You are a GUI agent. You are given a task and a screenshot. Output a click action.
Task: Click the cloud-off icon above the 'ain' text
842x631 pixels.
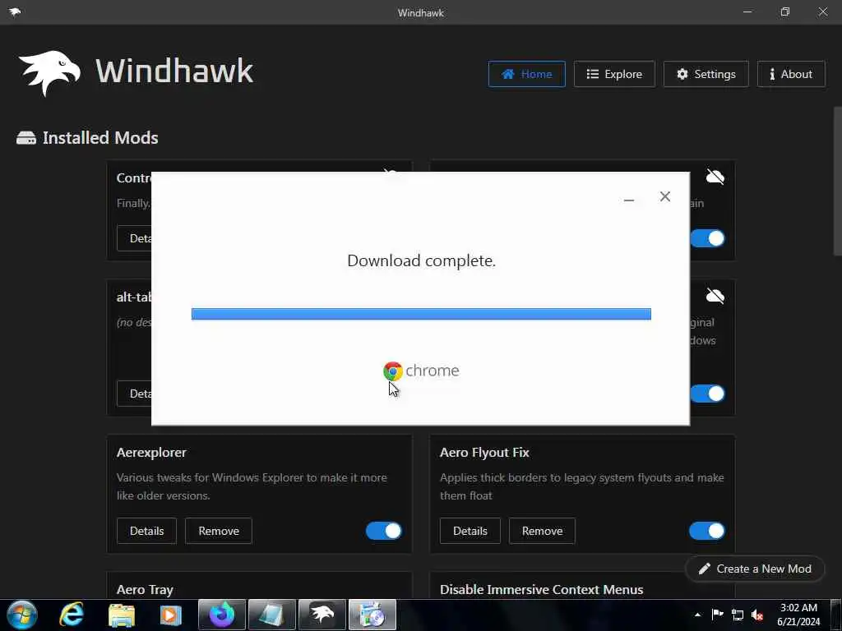click(x=715, y=177)
